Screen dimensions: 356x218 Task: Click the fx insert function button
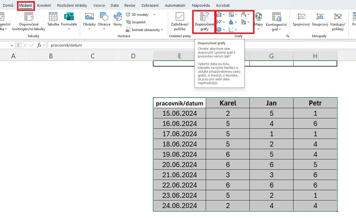pyautogui.click(x=39, y=45)
